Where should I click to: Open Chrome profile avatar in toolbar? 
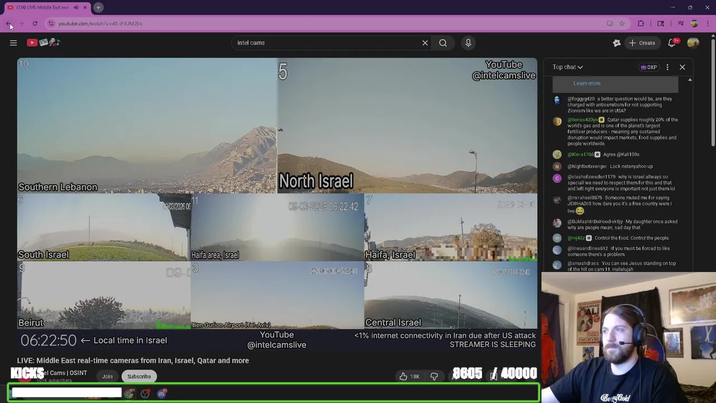click(x=694, y=24)
